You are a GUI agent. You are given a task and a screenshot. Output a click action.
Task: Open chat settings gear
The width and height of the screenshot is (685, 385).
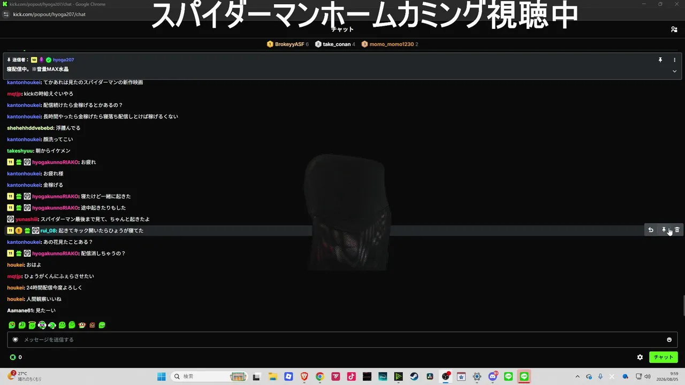coord(640,357)
